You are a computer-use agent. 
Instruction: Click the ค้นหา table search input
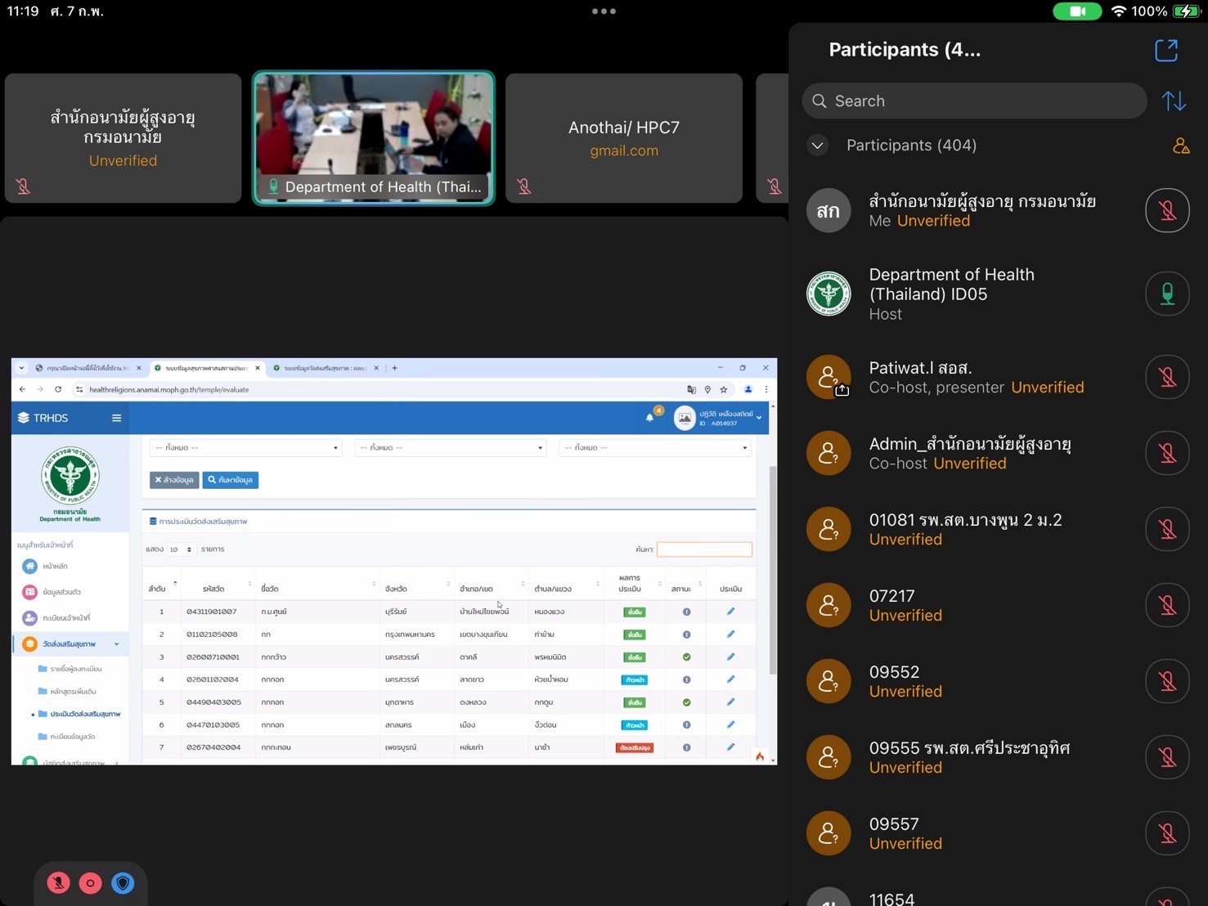point(704,549)
